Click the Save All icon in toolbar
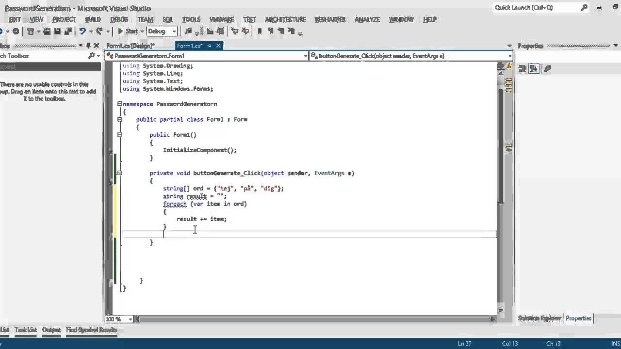Viewport: 621px width, 349px height. pyautogui.click(x=67, y=31)
